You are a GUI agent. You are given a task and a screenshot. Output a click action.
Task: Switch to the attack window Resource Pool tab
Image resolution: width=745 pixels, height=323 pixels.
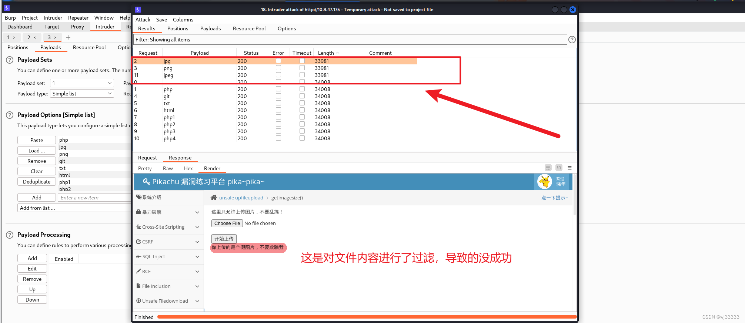249,28
